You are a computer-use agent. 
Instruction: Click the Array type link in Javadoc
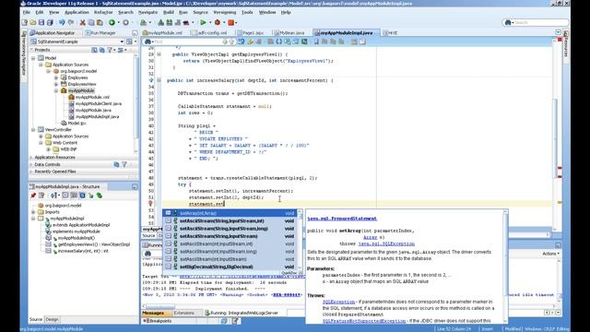(x=371, y=237)
